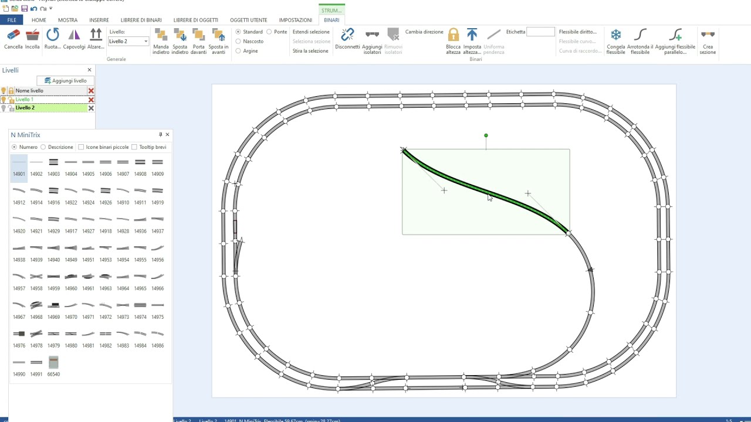
Task: Select the Livello 2 layer row
Action: pos(47,108)
